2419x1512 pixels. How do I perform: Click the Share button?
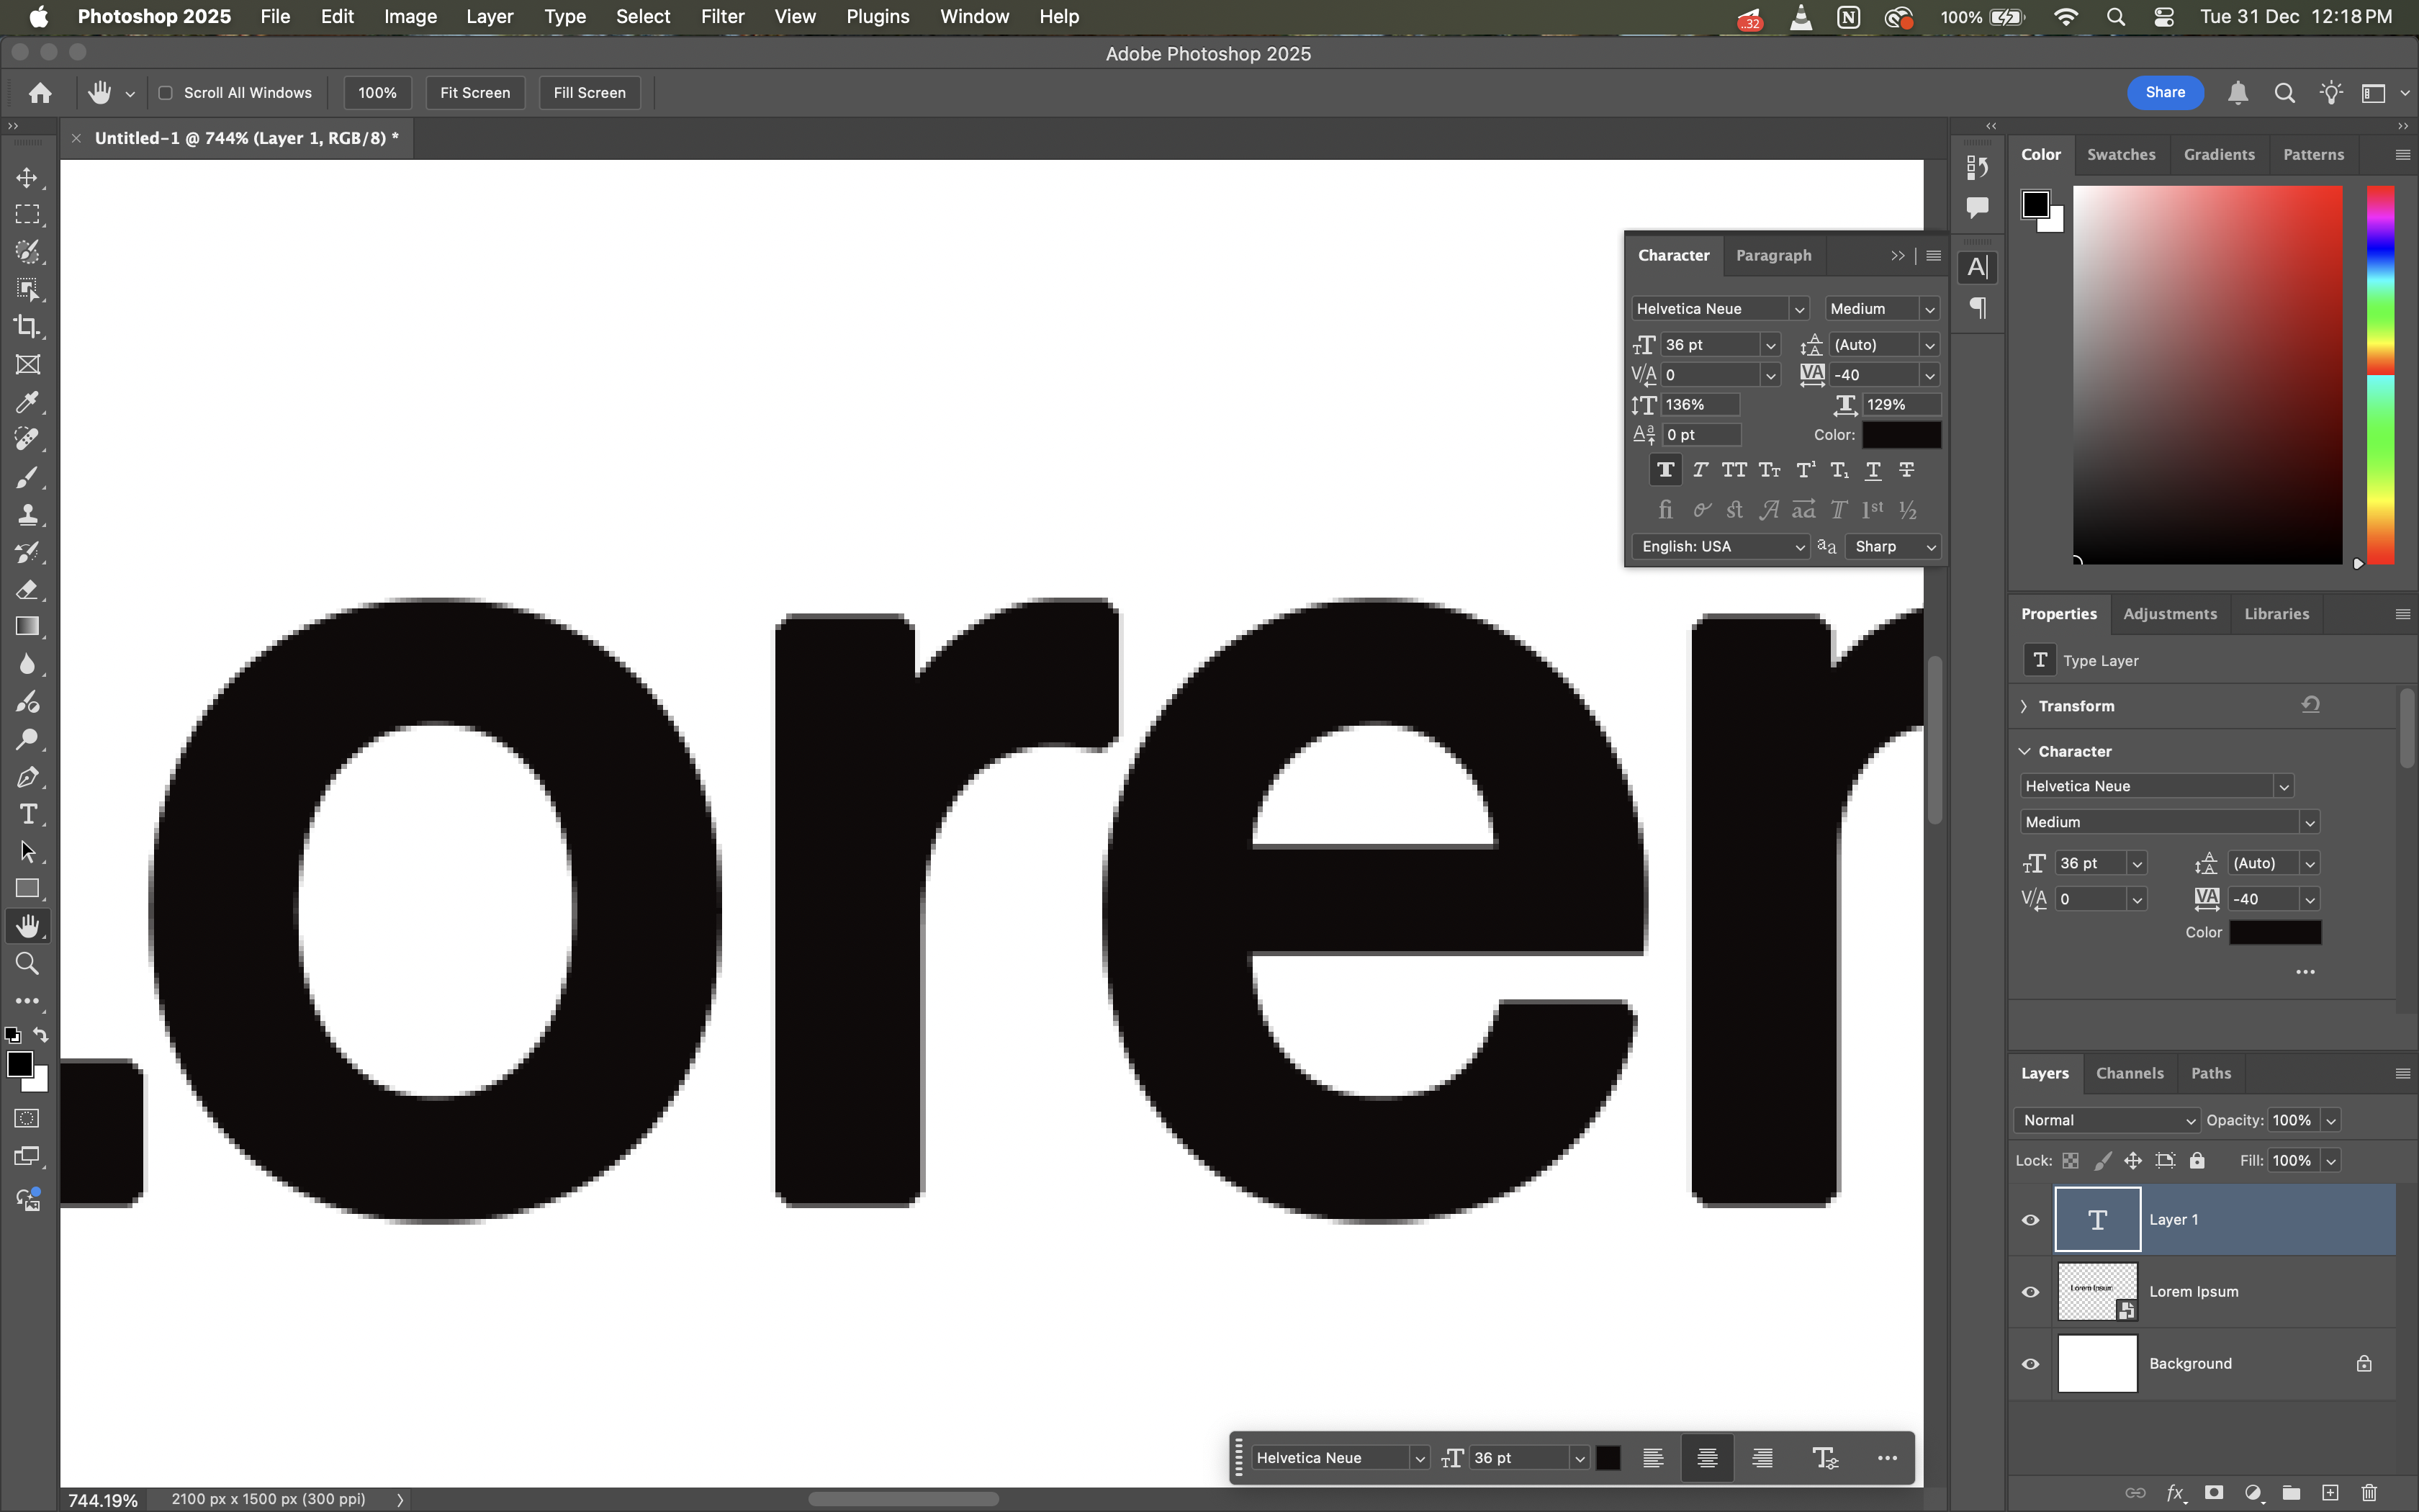[x=2164, y=92]
